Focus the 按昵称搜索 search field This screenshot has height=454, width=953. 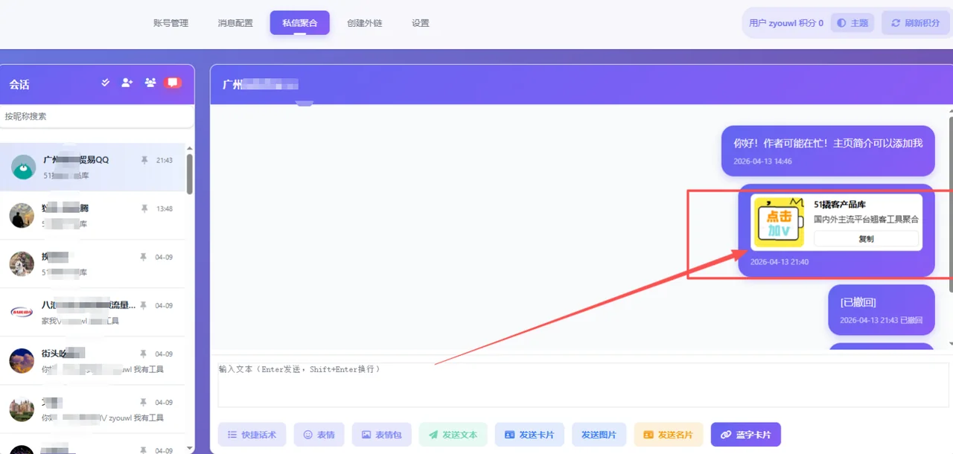97,116
